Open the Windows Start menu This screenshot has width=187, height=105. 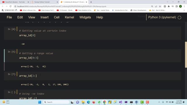(40, 102)
